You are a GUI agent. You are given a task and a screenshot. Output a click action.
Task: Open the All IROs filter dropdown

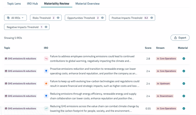pos(16,18)
